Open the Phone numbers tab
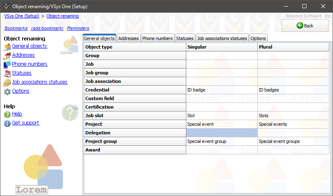Viewport: 333px width, 196px height. click(x=157, y=38)
